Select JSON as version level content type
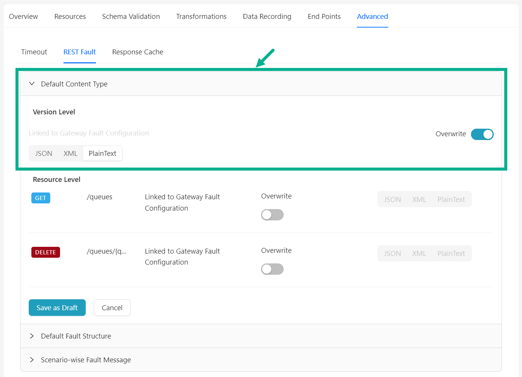The image size is (522, 377). click(44, 154)
